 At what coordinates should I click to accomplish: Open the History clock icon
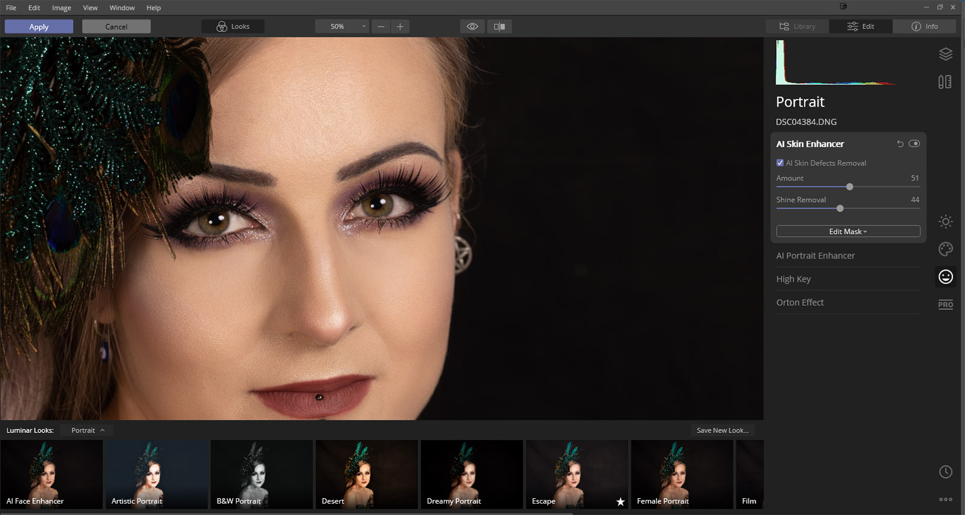coord(945,472)
